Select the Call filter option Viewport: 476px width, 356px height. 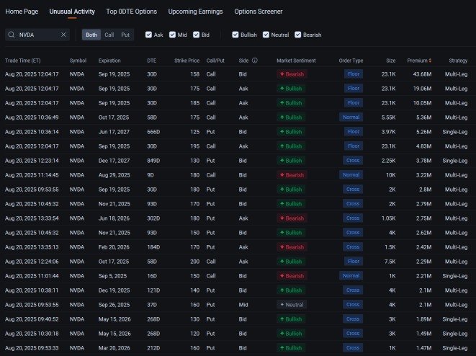pos(109,35)
